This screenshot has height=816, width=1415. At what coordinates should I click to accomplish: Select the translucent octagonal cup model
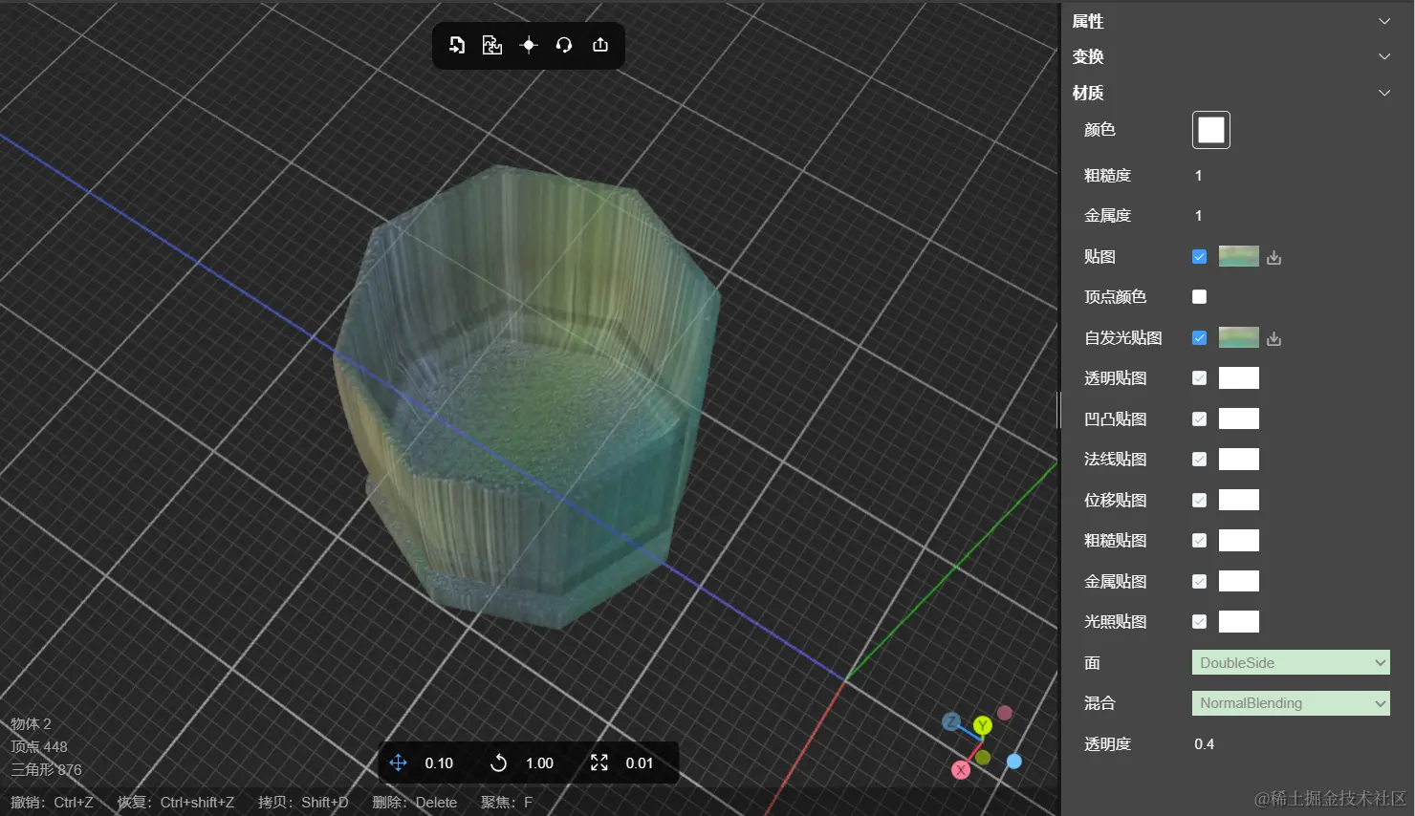point(526,397)
